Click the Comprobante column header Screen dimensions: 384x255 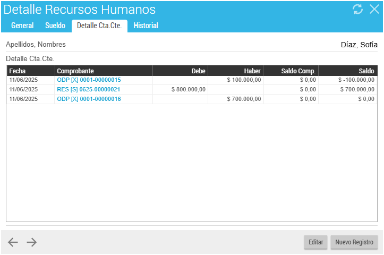tap(104, 71)
